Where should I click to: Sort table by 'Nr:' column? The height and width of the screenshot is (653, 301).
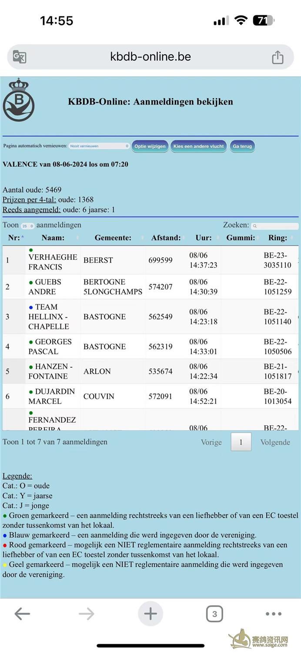(14, 238)
